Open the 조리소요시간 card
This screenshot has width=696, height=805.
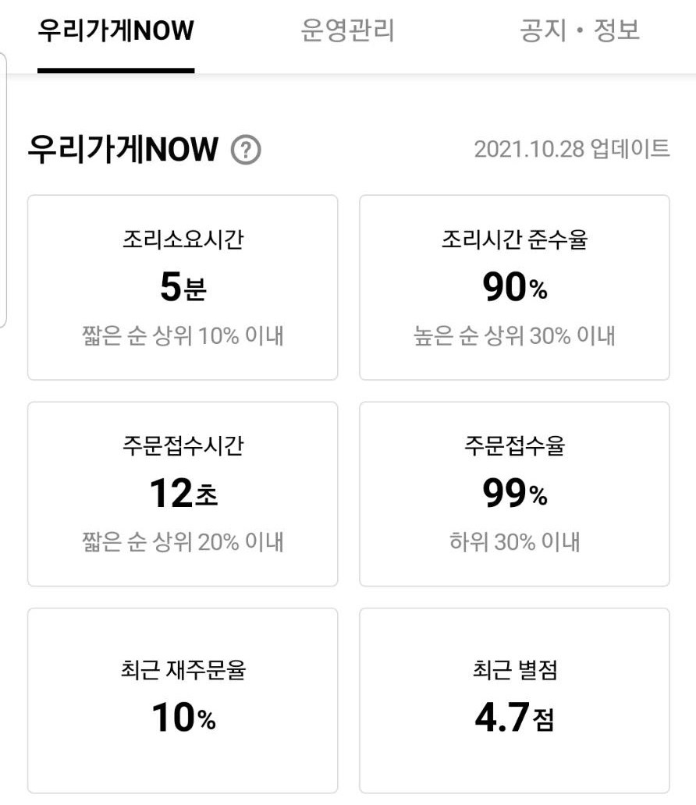click(183, 288)
